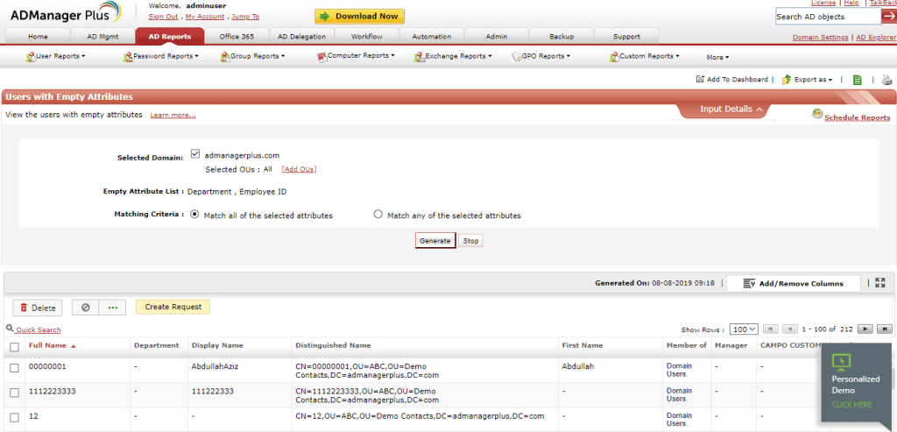897x432 pixels.
Task: Tick the checkbox for row 1112223333
Action: click(14, 391)
